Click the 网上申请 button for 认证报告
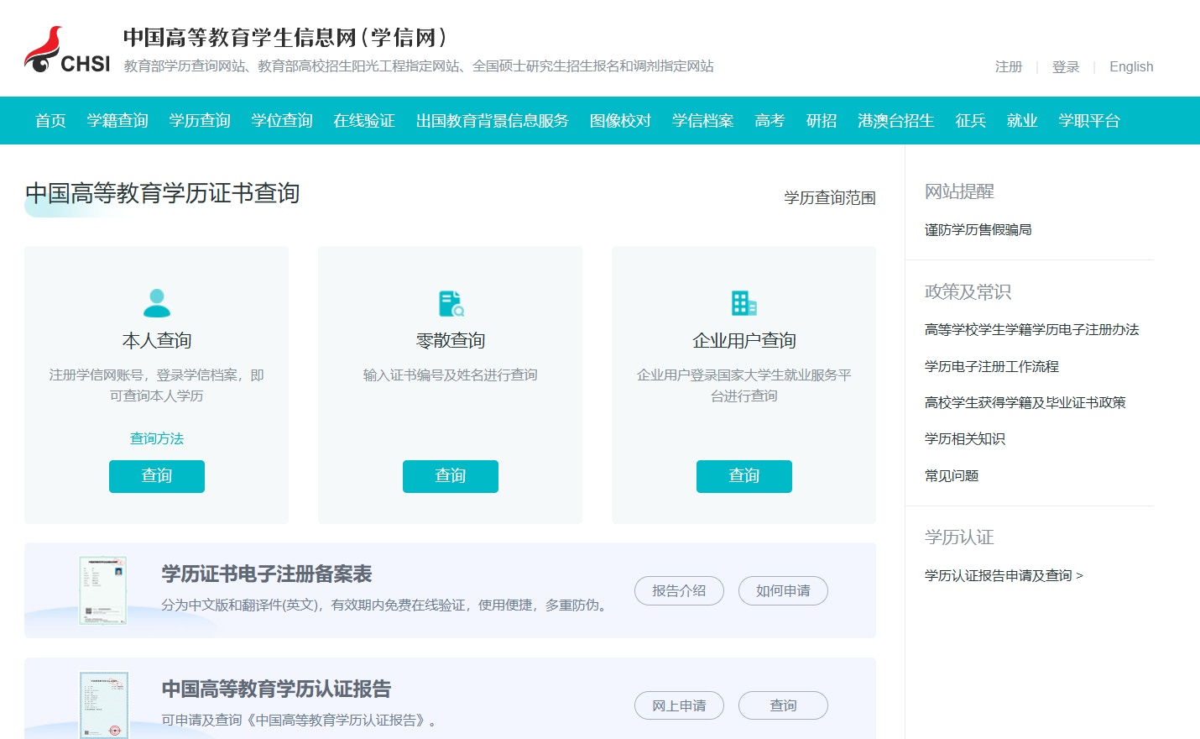This screenshot has width=1200, height=739. pos(679,706)
